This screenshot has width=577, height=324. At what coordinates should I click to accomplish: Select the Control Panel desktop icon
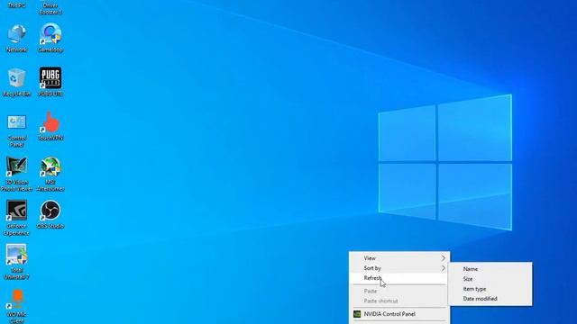(x=16, y=130)
